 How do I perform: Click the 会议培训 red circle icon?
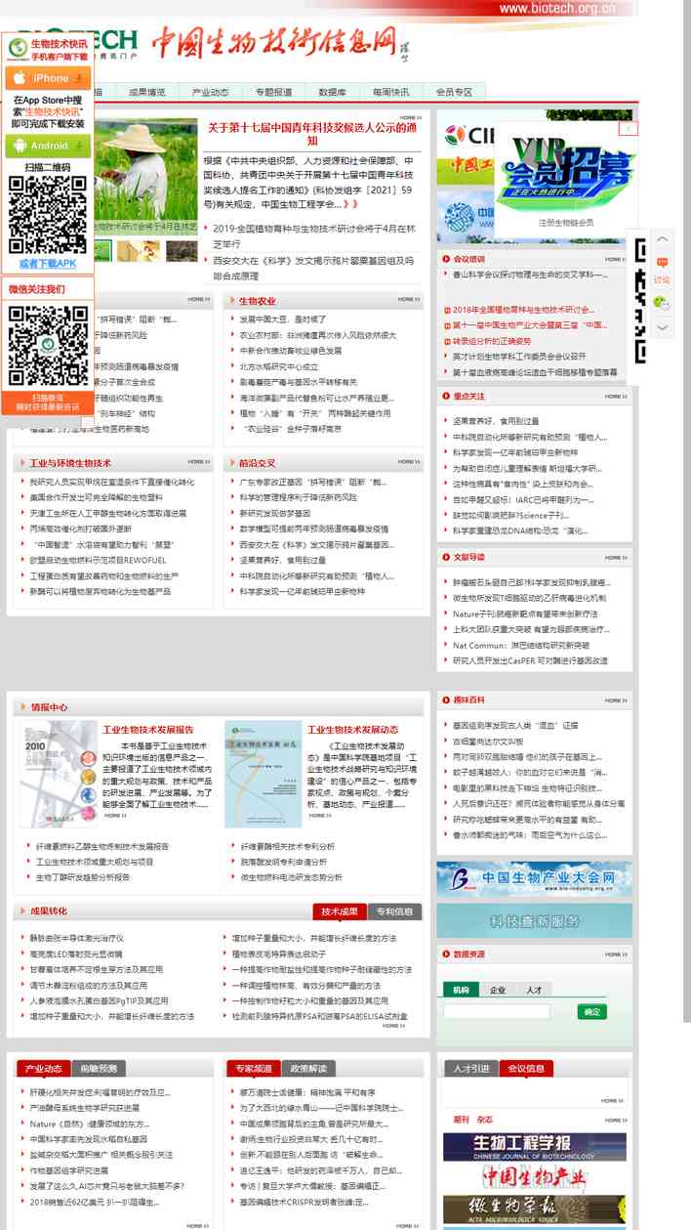click(x=446, y=259)
